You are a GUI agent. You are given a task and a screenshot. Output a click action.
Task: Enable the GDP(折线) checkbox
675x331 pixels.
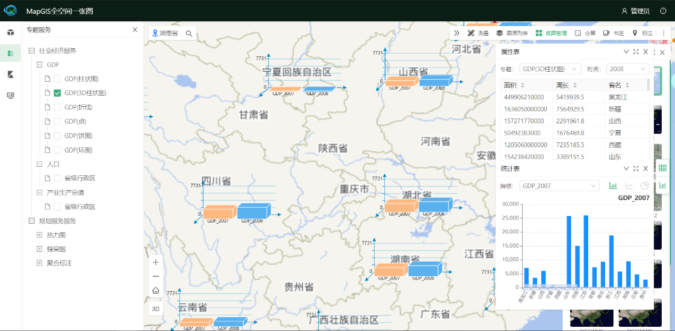click(57, 107)
